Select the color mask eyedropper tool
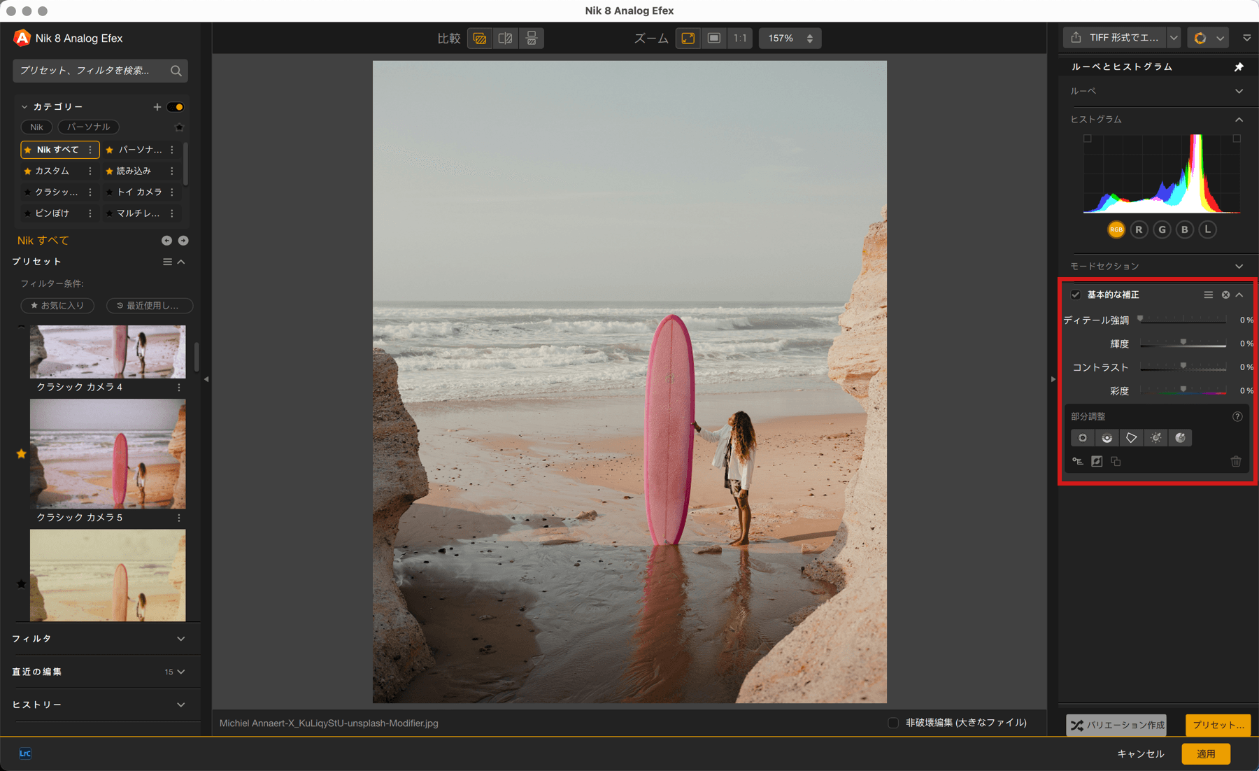The width and height of the screenshot is (1259, 771). coord(1181,438)
